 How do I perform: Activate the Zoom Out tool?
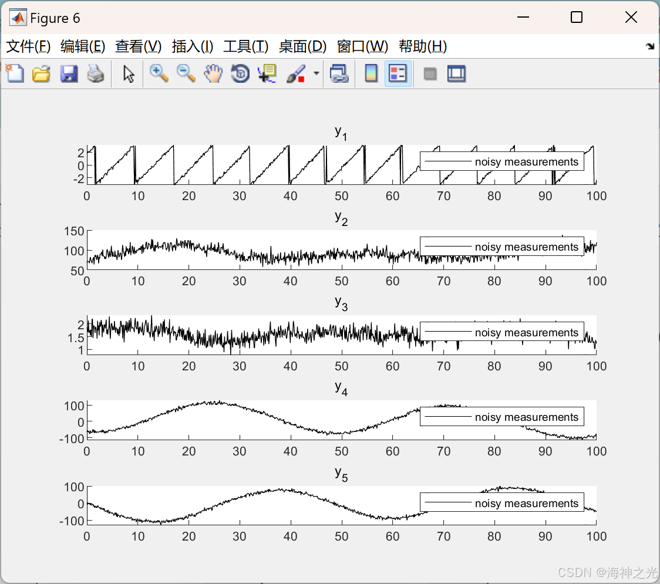coord(186,73)
